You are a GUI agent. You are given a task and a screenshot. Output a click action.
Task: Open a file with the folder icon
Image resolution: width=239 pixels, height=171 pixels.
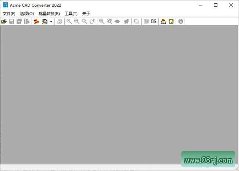click(4, 21)
